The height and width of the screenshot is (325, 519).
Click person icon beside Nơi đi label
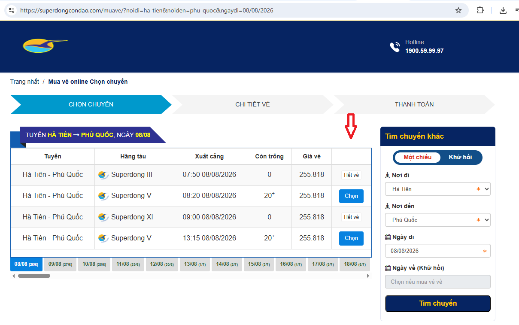(388, 175)
